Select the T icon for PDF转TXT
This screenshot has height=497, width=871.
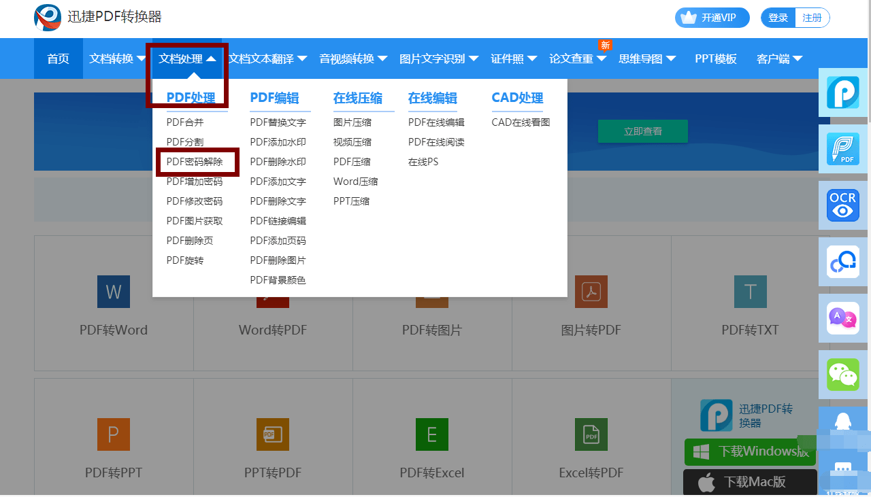coord(750,291)
